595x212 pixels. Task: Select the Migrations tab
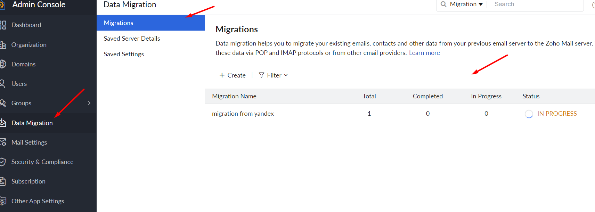point(150,23)
